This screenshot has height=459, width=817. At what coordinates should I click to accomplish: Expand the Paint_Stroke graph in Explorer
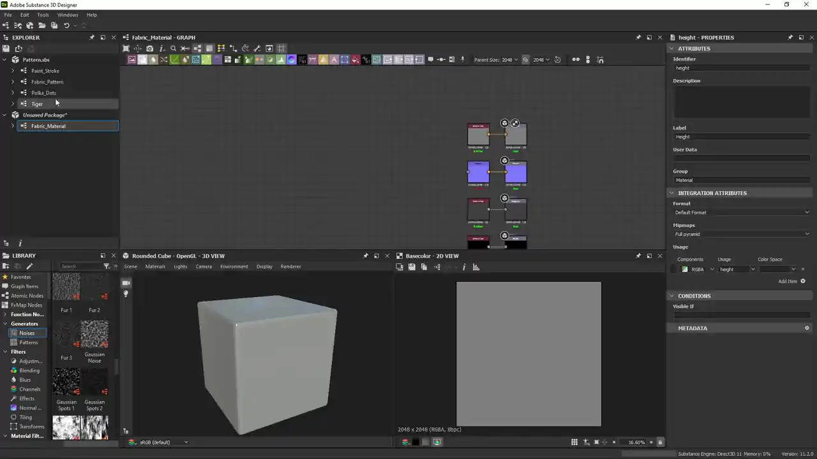click(12, 71)
